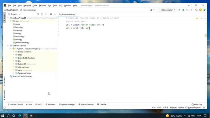
Task: Toggle tool window bars quick-access icon
Action: (5, 108)
